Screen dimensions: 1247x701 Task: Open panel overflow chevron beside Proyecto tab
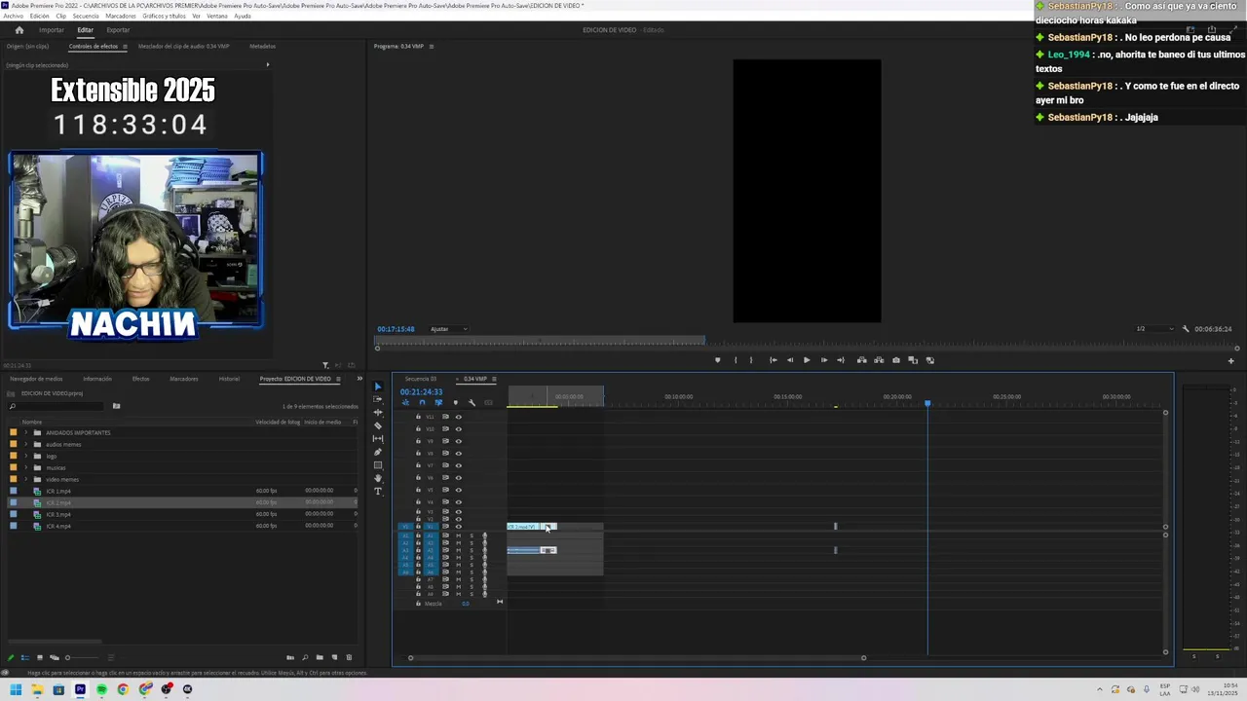pyautogui.click(x=359, y=379)
